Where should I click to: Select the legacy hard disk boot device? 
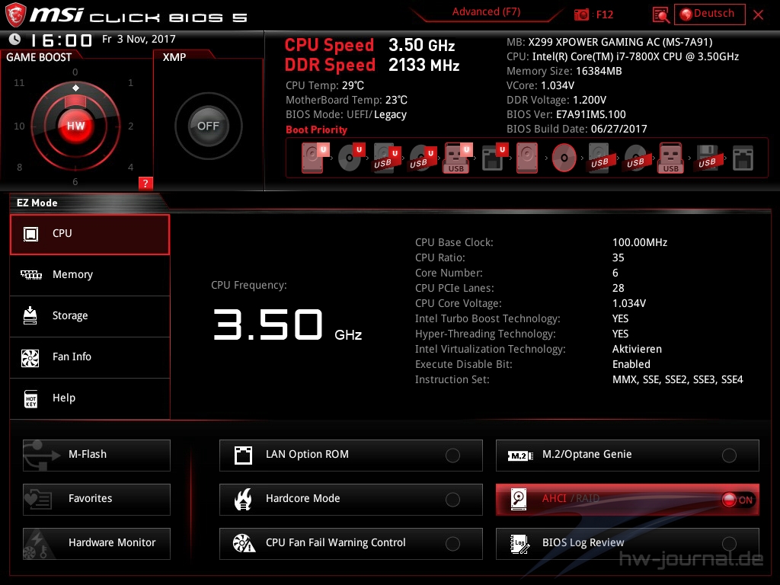527,158
